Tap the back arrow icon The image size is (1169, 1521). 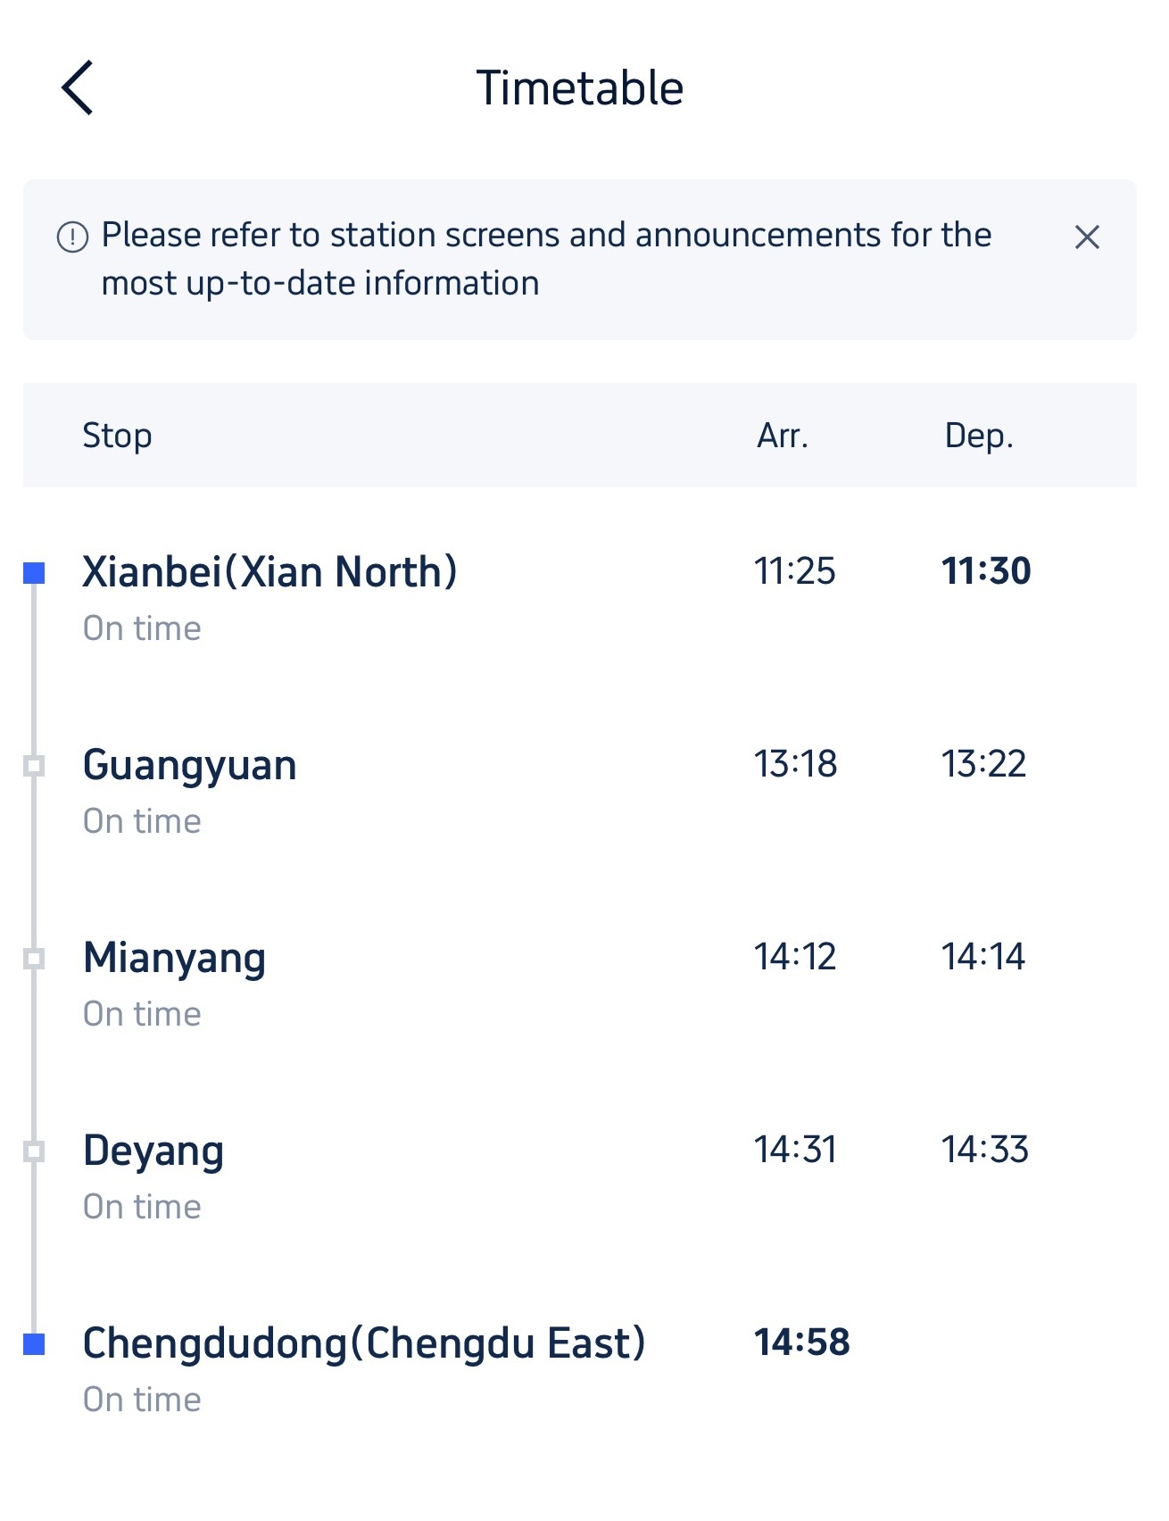coord(78,88)
